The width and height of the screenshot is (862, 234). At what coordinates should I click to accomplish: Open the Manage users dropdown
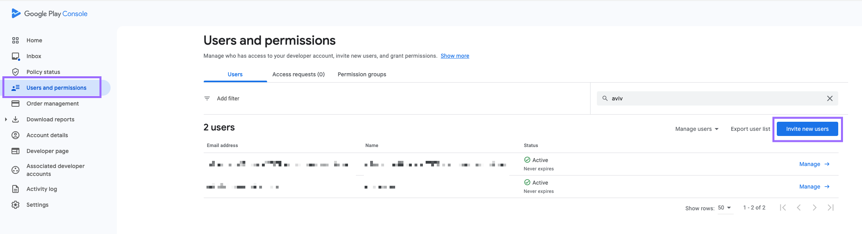coord(697,129)
